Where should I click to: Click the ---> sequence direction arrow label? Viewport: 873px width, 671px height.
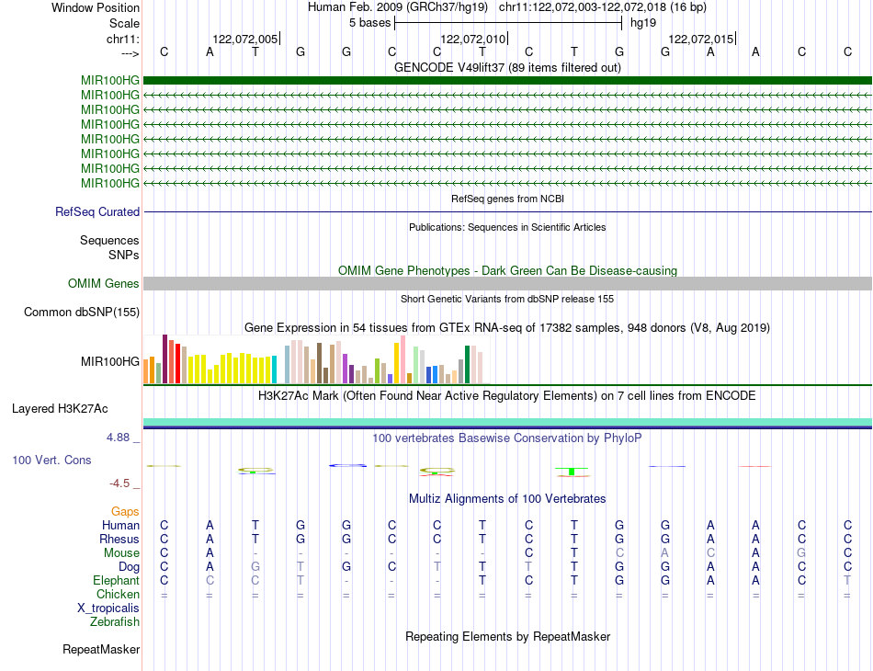[130, 53]
